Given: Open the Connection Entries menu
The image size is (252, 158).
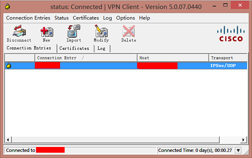Looking at the screenshot, I should click(x=28, y=18).
